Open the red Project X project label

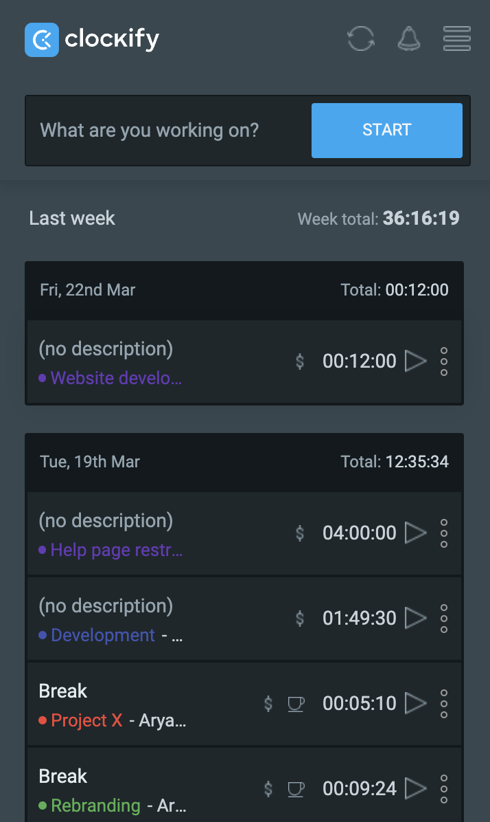86,720
